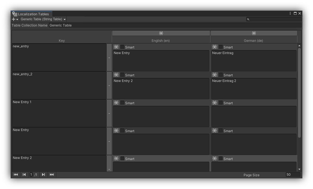Click the metadata icon on the Neuer Eintrag German cell
The height and width of the screenshot is (189, 313).
(215, 47)
